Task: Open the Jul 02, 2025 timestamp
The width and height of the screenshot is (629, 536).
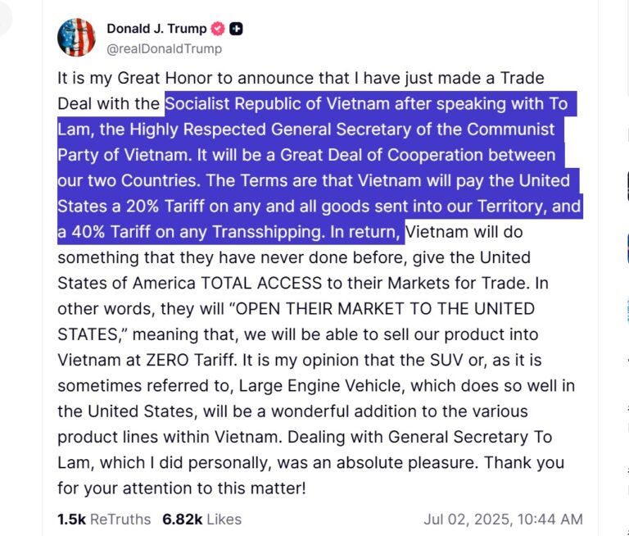Action: [503, 519]
